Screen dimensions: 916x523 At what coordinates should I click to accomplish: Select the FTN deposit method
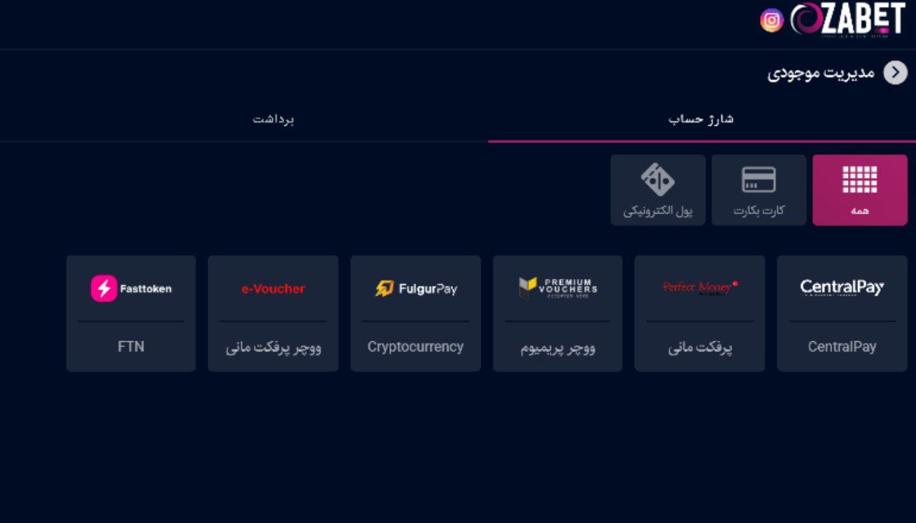pos(130,313)
